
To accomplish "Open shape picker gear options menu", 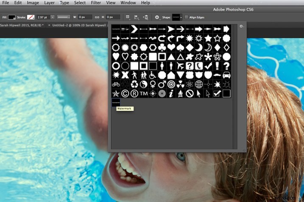I will (241, 26).
